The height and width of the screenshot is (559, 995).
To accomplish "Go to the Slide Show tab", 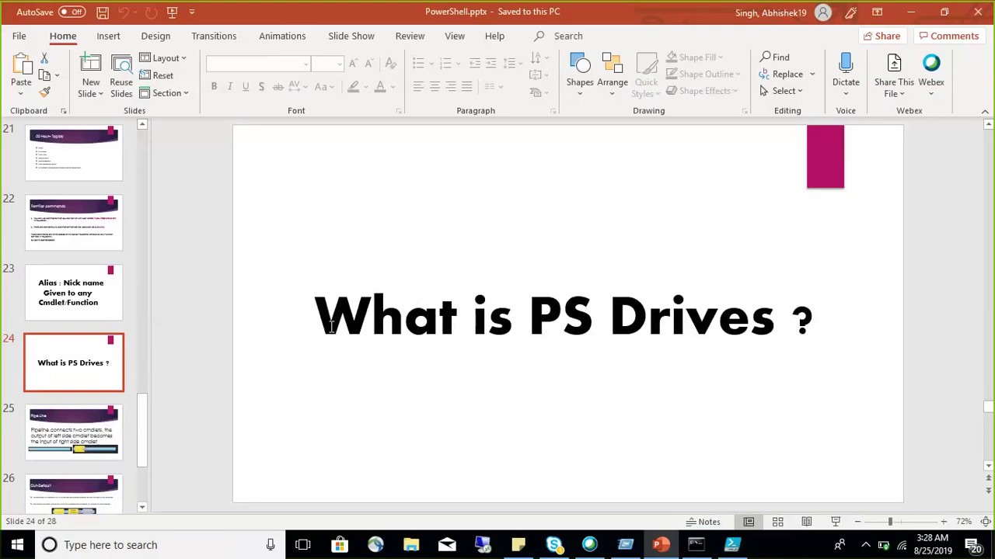I will click(351, 36).
